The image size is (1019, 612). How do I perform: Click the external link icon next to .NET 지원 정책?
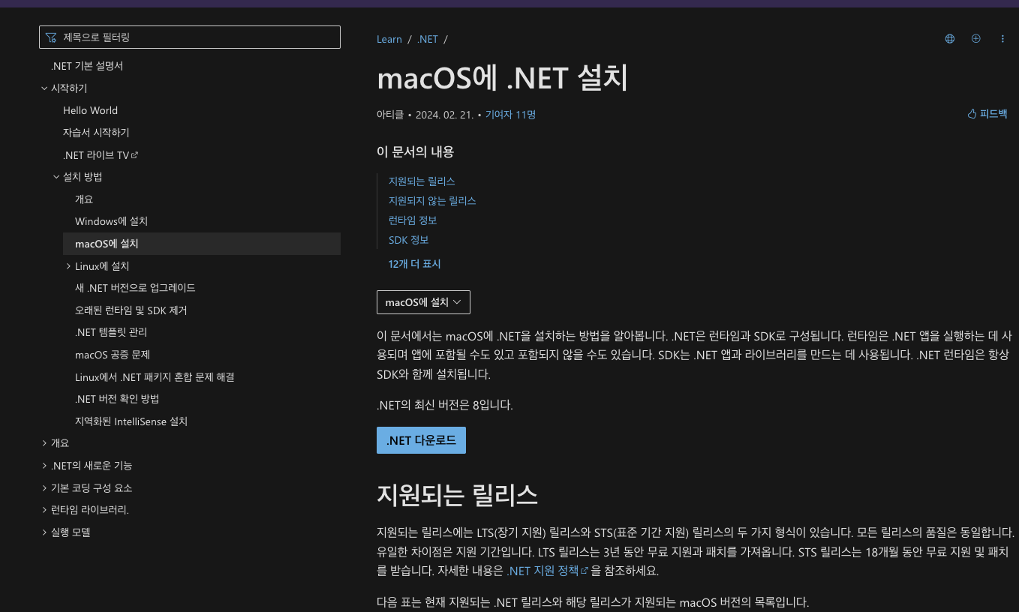[584, 570]
